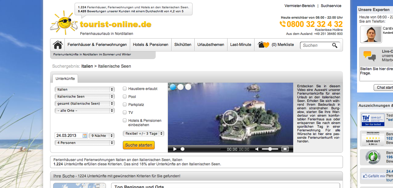Play the video with the center play button

coord(230,118)
